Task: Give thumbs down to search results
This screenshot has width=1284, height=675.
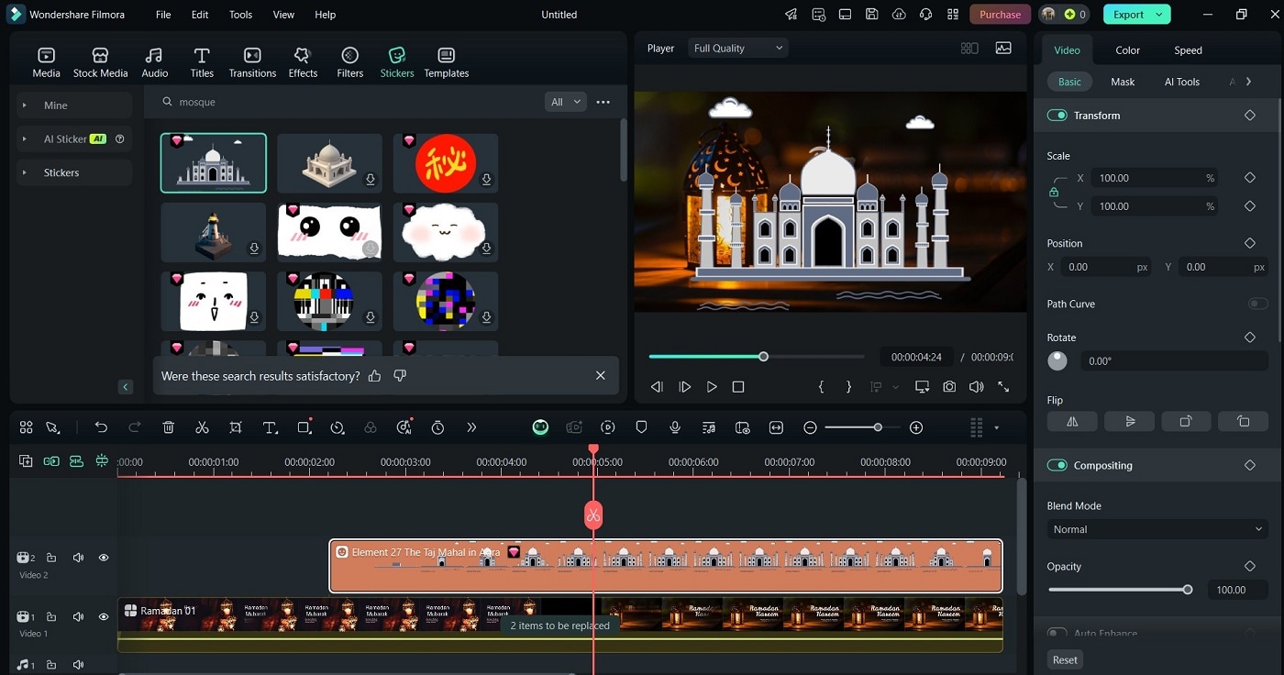Action: pyautogui.click(x=400, y=376)
